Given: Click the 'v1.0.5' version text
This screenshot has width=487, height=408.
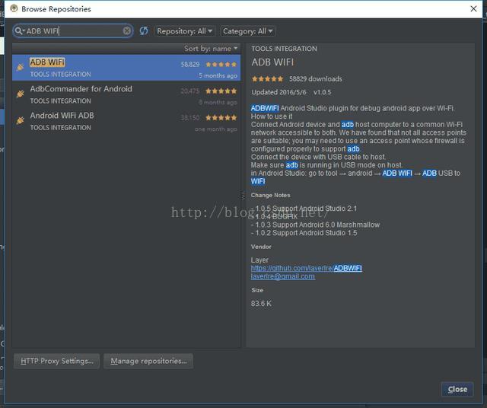Looking at the screenshot, I should [323, 92].
